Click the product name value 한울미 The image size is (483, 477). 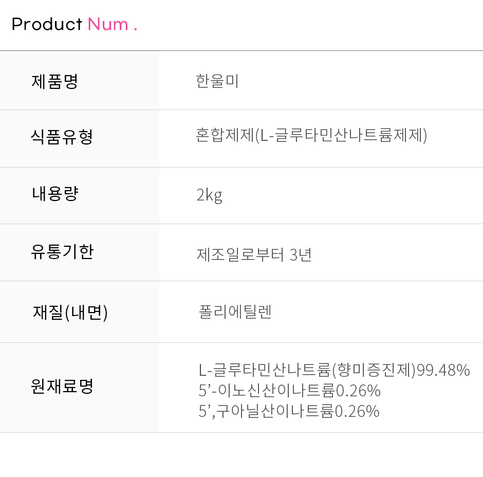point(217,81)
